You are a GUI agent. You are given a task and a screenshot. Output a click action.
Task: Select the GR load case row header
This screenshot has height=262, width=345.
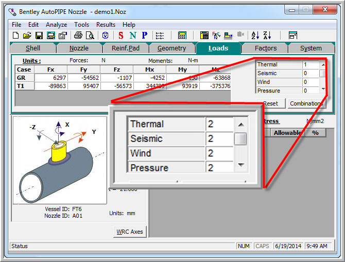[25, 78]
